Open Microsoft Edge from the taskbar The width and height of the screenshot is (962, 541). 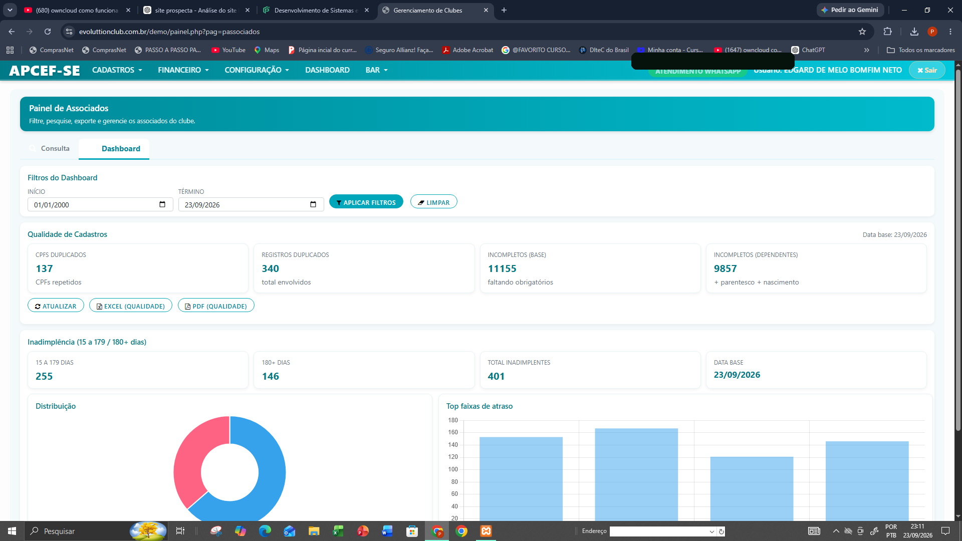pyautogui.click(x=265, y=531)
